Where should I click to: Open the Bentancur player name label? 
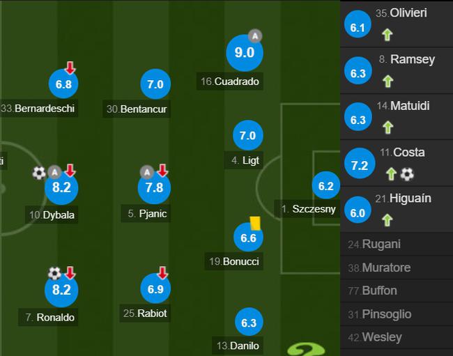pyautogui.click(x=137, y=109)
